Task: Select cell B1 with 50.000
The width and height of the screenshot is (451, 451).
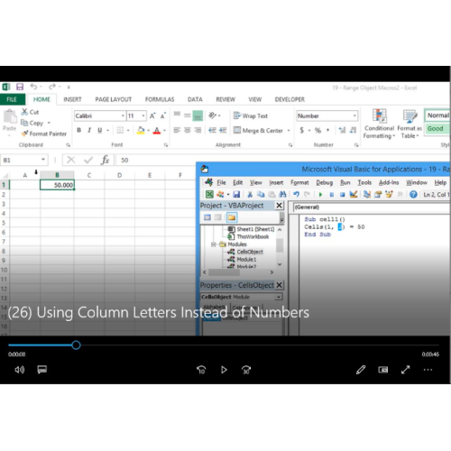Action: click(x=57, y=185)
